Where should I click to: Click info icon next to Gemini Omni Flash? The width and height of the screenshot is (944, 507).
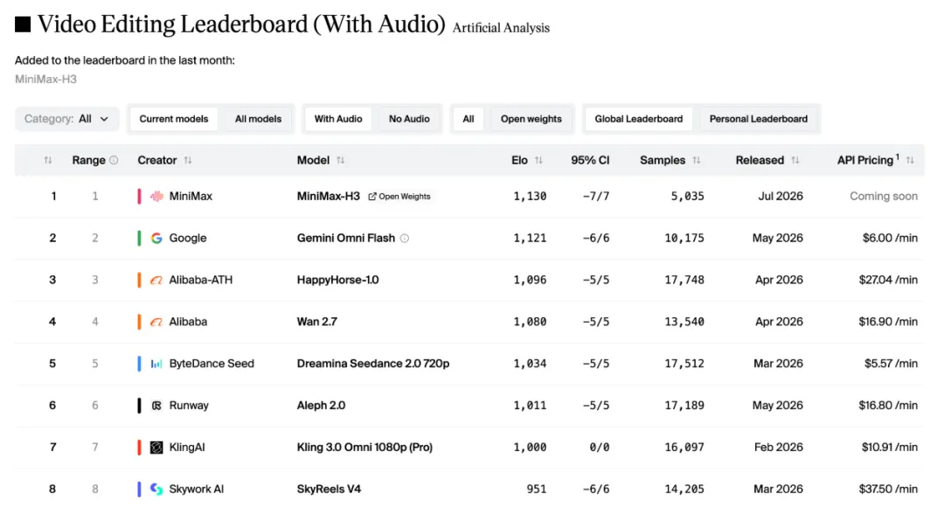point(405,239)
